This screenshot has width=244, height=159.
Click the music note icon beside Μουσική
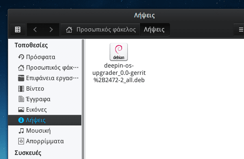pos(21,131)
